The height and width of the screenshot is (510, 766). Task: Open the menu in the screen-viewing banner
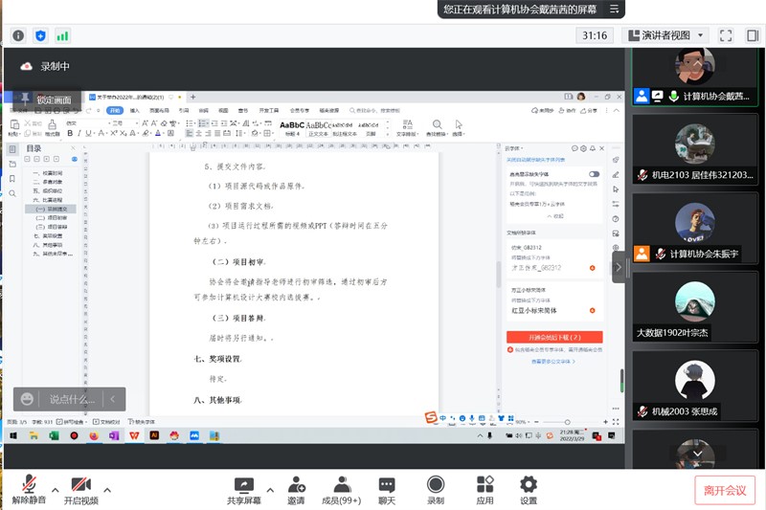pyautogui.click(x=609, y=10)
